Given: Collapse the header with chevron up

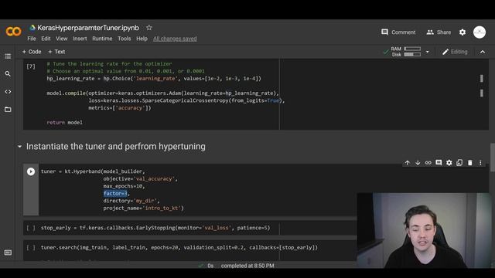Looking at the screenshot, I should 483,52.
